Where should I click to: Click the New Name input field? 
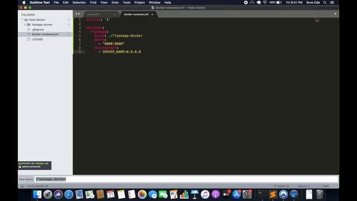[x=186, y=179]
